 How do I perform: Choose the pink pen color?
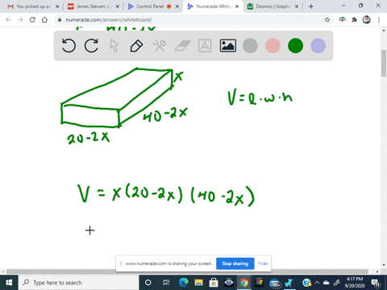click(273, 46)
